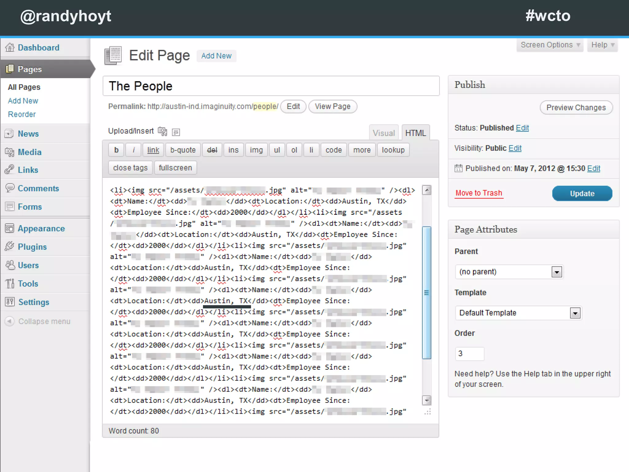This screenshot has width=629, height=472.
Task: Expand the Screen Options panel
Action: point(550,45)
